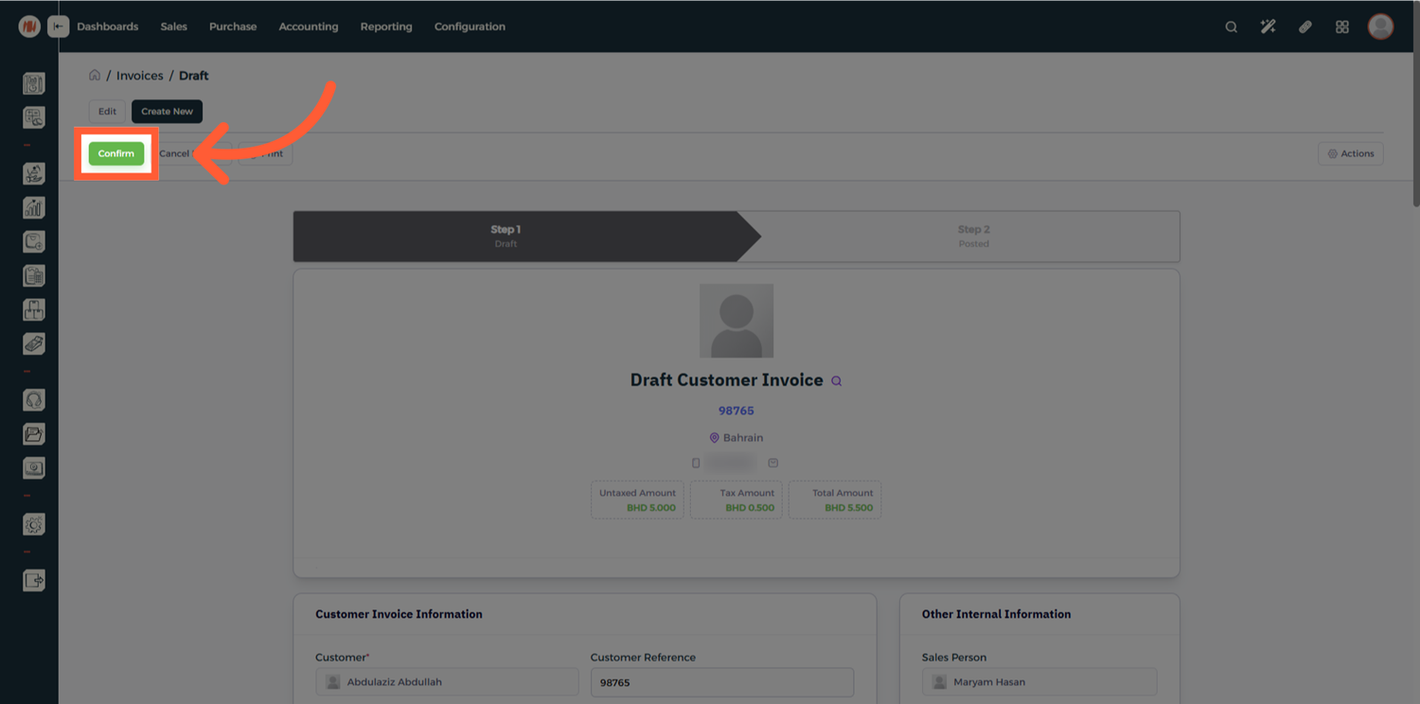
Task: Click the home icon in the breadcrumb
Action: 95,76
